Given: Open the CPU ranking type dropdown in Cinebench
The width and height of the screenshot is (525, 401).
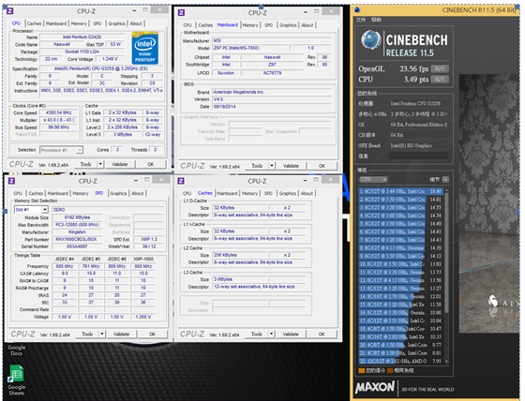Looking at the screenshot, I should [373, 179].
